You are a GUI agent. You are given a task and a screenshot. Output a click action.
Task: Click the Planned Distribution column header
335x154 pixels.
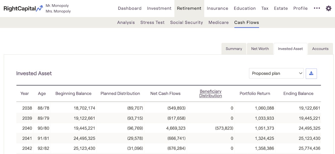point(120,93)
